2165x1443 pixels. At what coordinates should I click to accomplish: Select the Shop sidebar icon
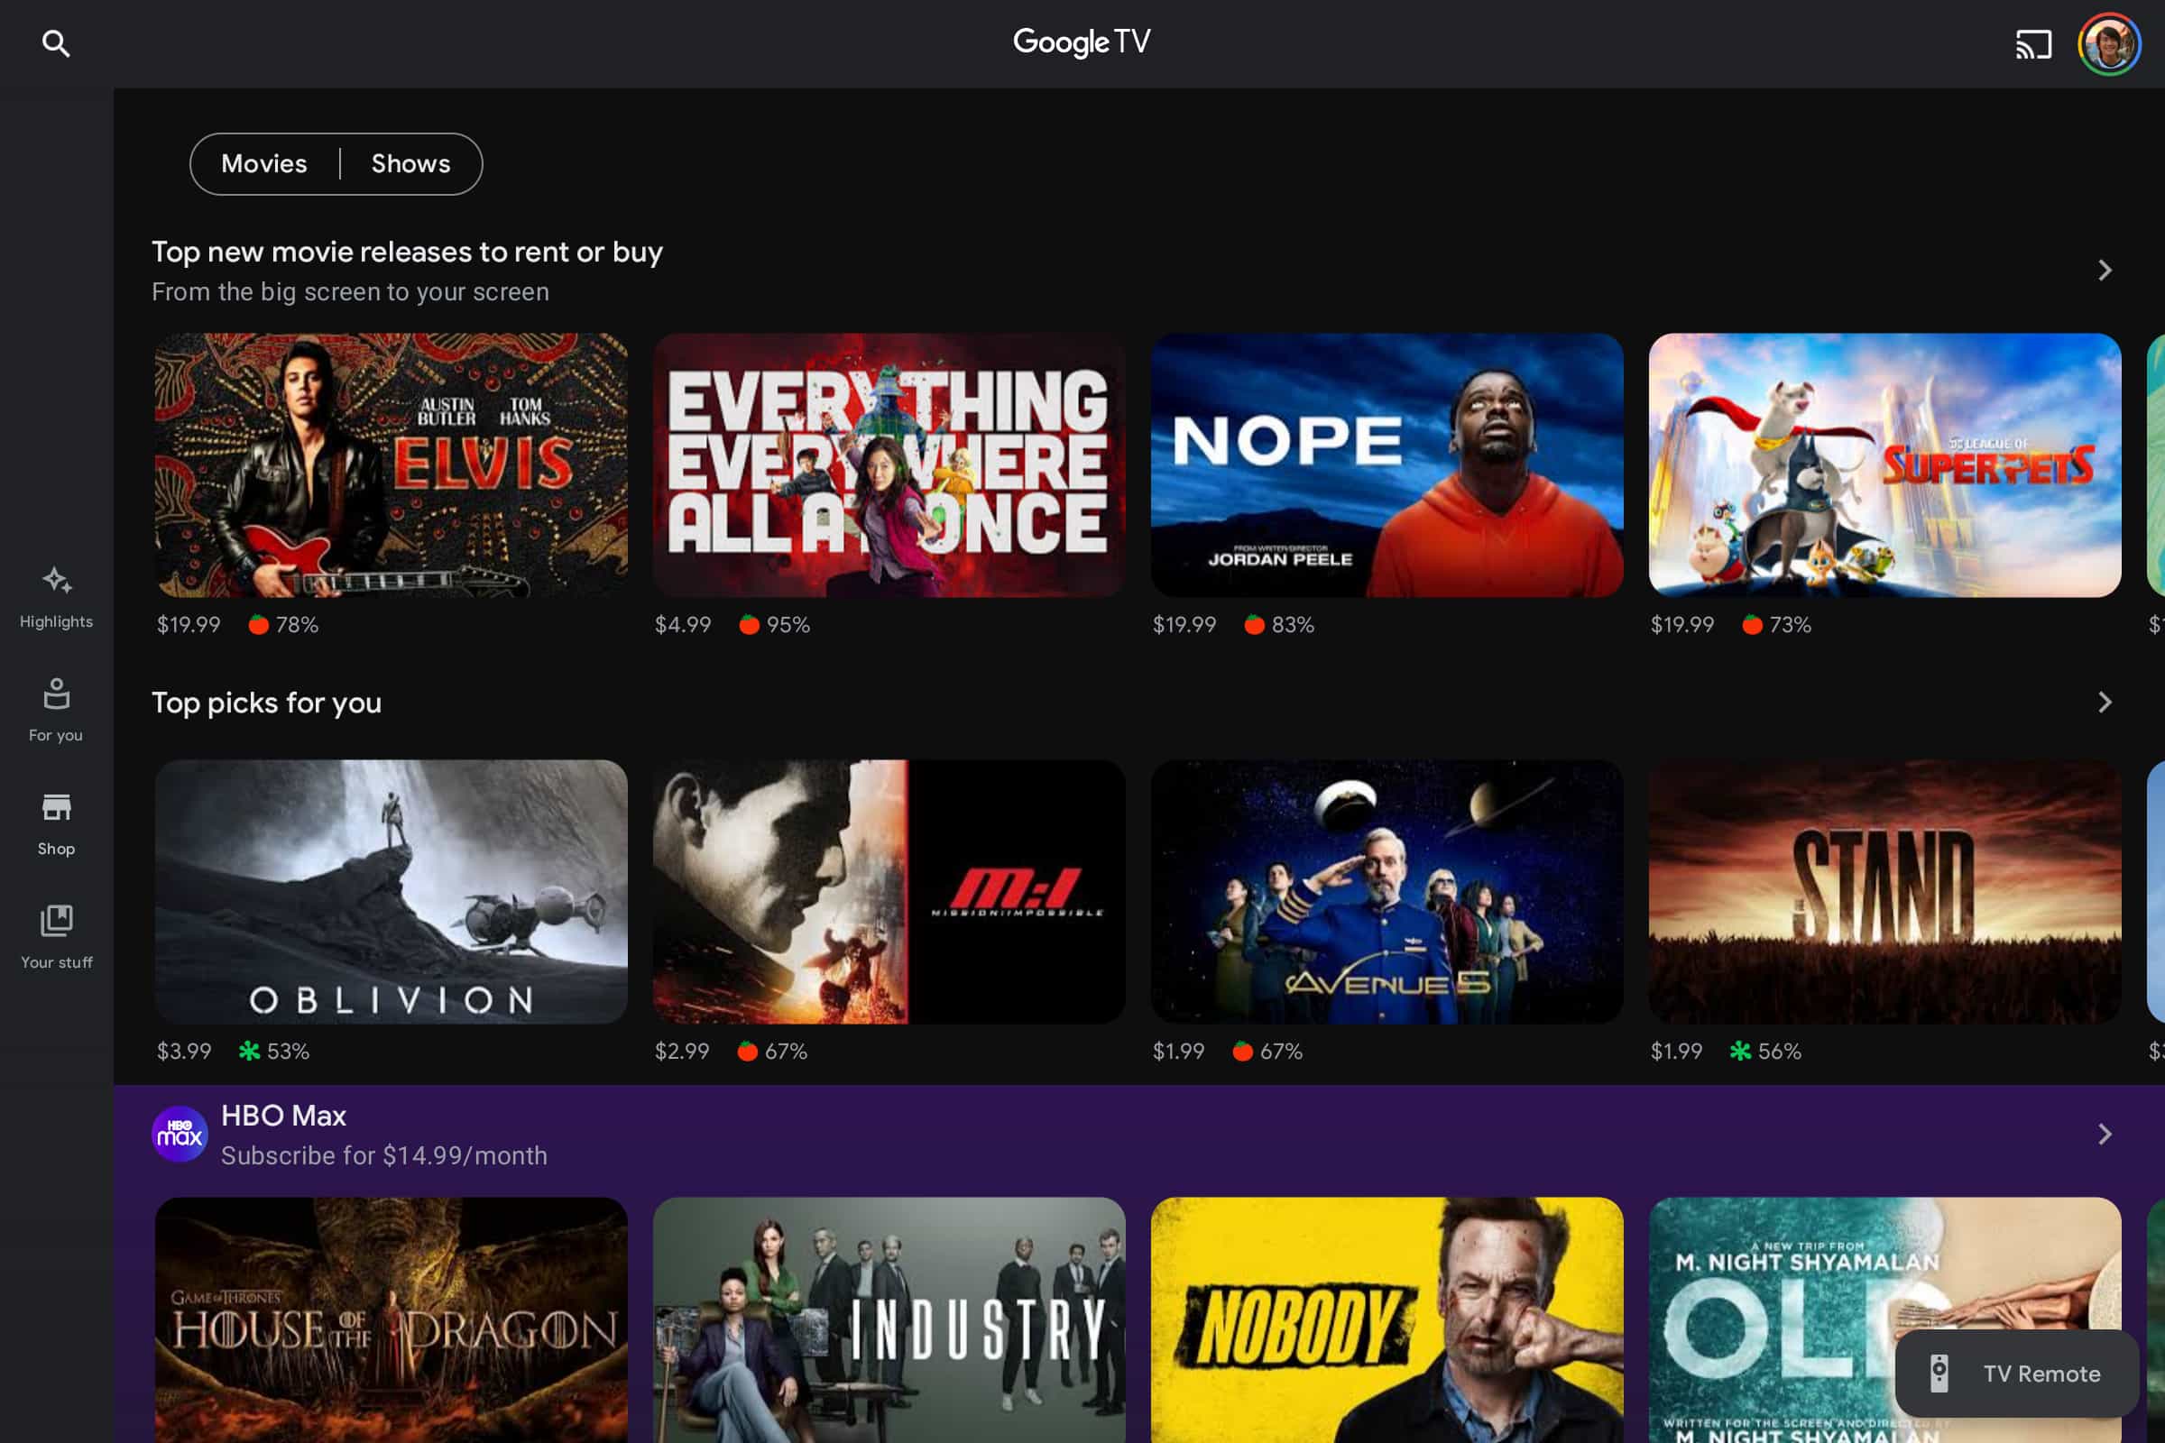click(56, 823)
